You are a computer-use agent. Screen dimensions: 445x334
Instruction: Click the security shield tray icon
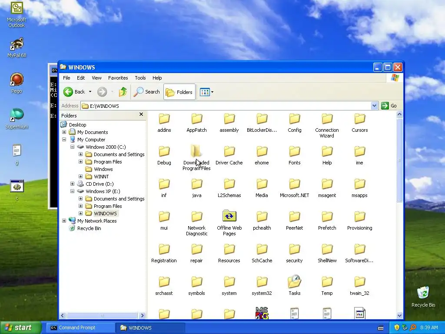pyautogui.click(x=396, y=327)
